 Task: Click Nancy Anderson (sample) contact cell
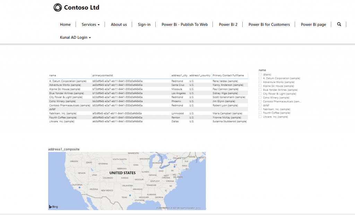(x=228, y=85)
